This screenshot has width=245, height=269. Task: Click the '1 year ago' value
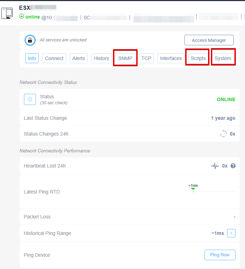tap(223, 118)
